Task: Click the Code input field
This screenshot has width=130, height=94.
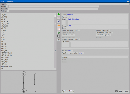Action: (x=97, y=28)
